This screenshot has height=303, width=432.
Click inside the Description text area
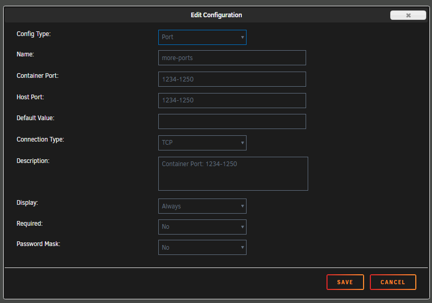pos(233,173)
